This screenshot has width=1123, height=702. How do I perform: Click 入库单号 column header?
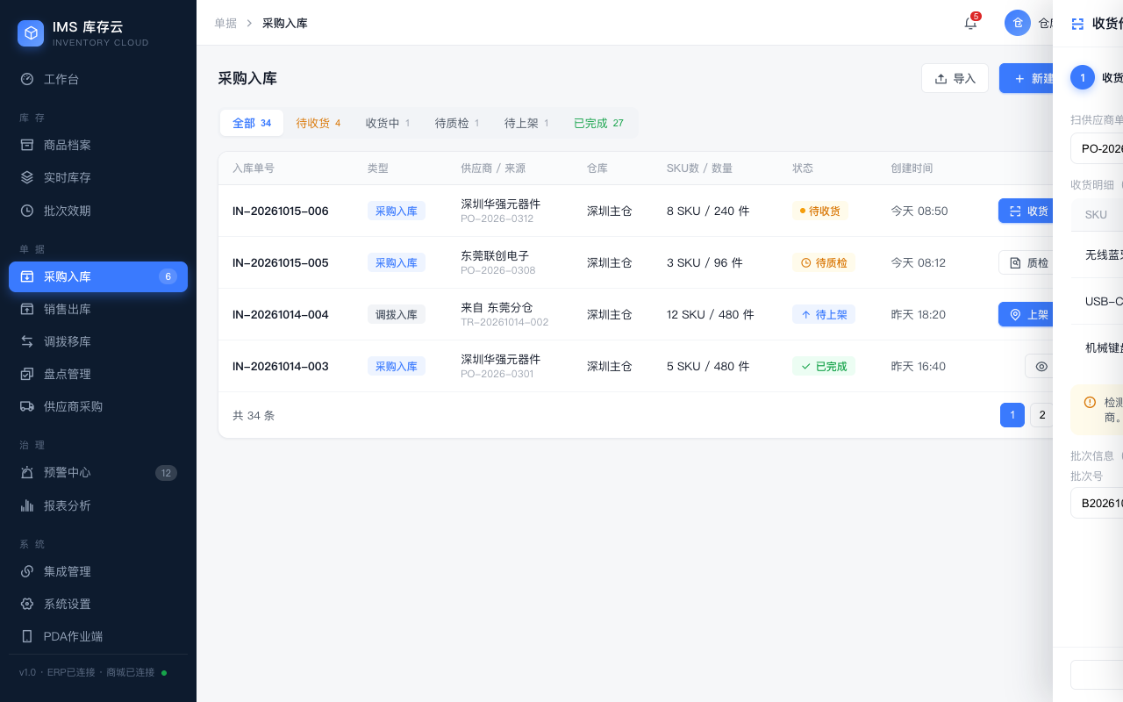254,168
